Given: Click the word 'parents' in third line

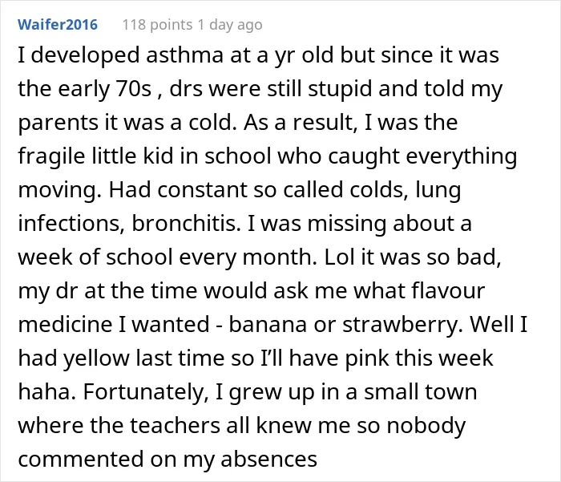Looking at the screenshot, I should click(58, 123).
